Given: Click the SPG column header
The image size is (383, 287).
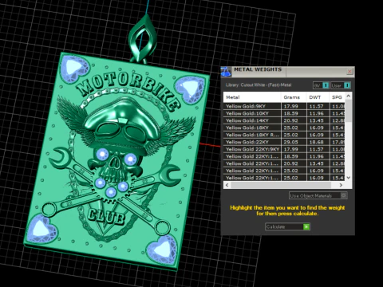Looking at the screenshot, I should point(337,97).
